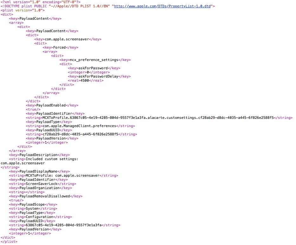This screenshot has height=245, width=296.
Task: Click the 'Configuration' string value
Action: (x=39, y=217)
